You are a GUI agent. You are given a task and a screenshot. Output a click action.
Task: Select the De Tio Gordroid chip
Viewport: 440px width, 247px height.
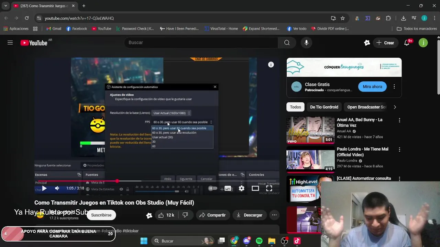pos(324,107)
